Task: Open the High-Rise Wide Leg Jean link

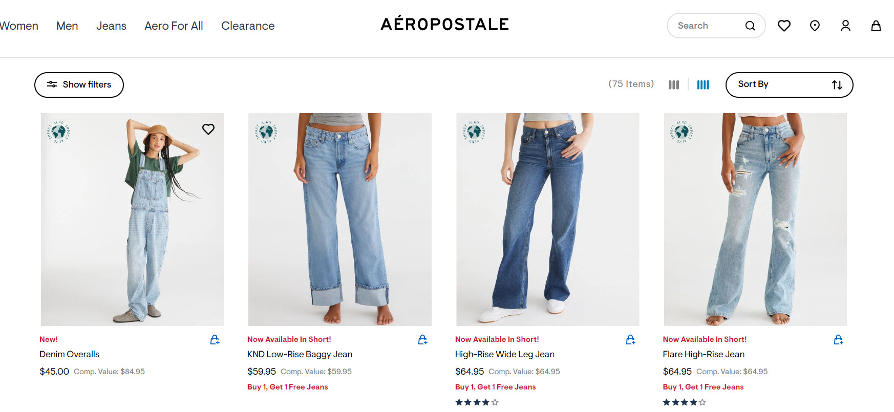Action: (x=504, y=354)
